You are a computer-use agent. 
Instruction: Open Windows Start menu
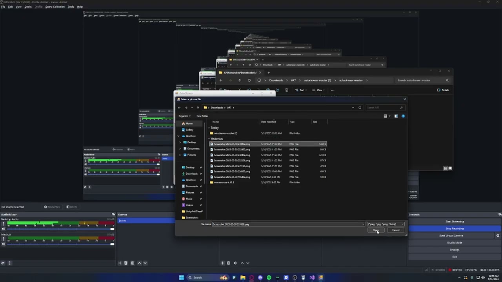tap(181, 278)
